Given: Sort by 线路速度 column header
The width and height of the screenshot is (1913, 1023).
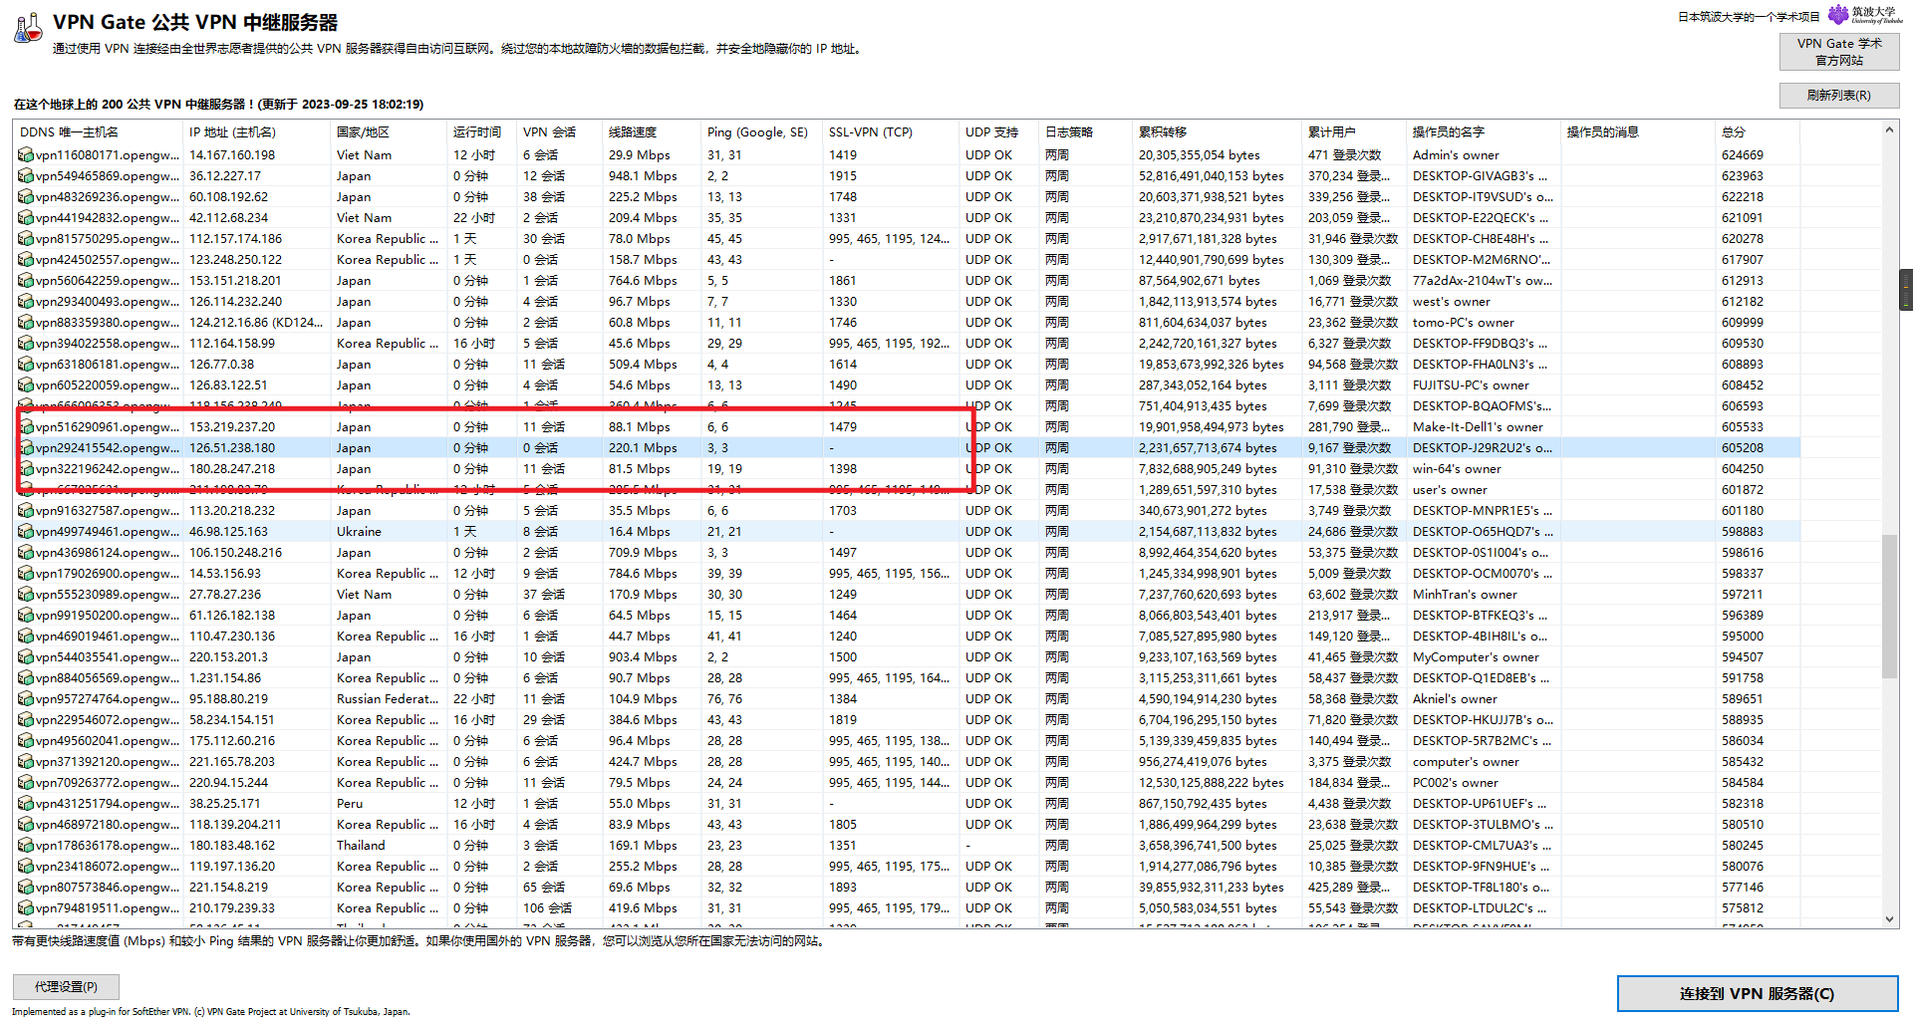Looking at the screenshot, I should (x=652, y=132).
